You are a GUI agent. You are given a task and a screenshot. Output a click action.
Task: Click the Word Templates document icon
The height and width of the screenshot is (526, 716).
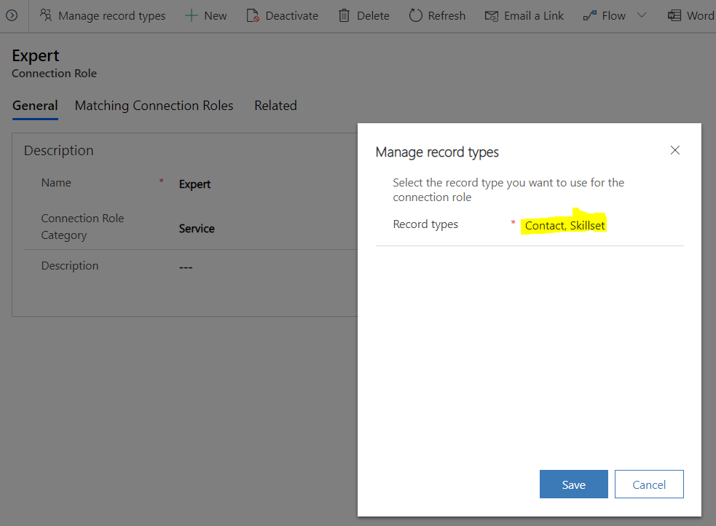point(674,15)
